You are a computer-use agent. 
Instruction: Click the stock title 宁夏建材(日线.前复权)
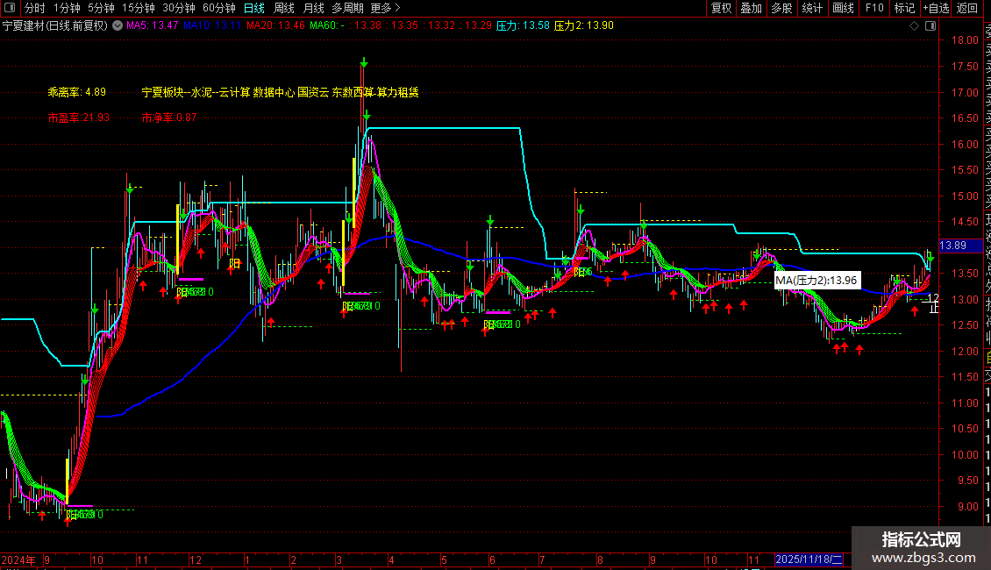(x=55, y=26)
